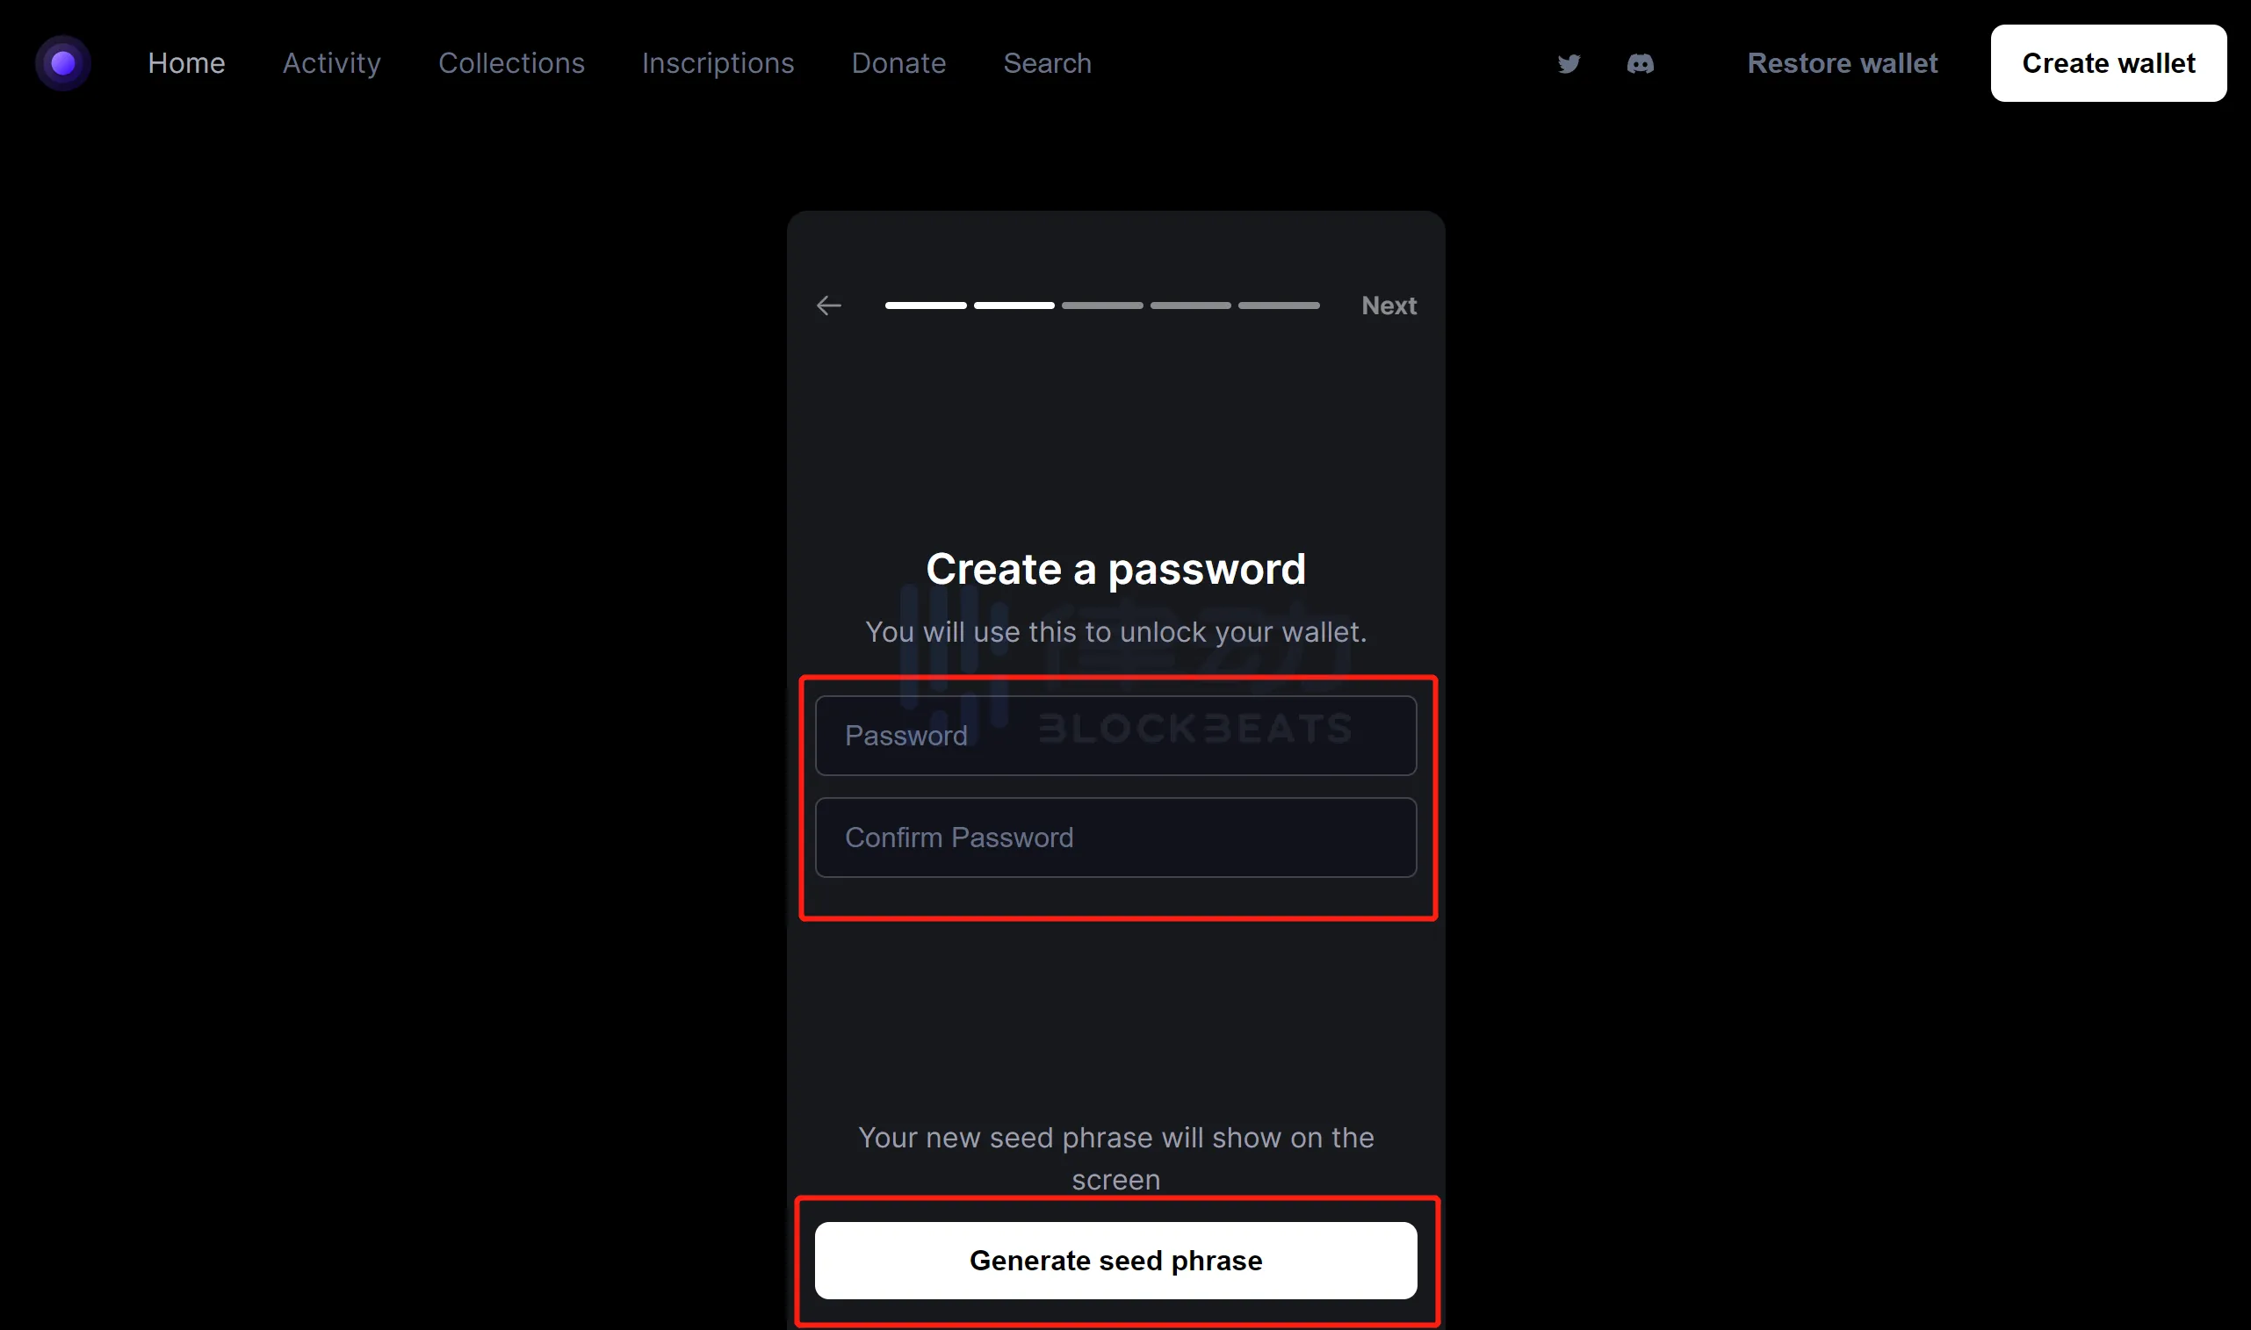2251x1330 pixels.
Task: Click the Password input field
Action: click(1115, 735)
